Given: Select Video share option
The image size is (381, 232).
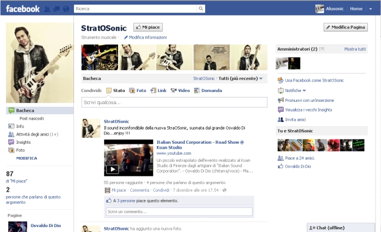Looking at the screenshot, I should pos(180,90).
